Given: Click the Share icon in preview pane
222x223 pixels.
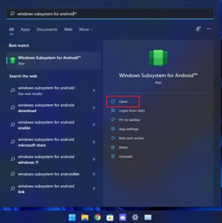Looking at the screenshot, I should coord(113,147).
